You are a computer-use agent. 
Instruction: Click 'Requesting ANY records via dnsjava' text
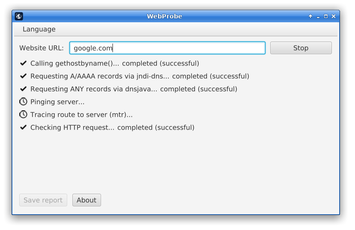pyautogui.click(x=134, y=89)
